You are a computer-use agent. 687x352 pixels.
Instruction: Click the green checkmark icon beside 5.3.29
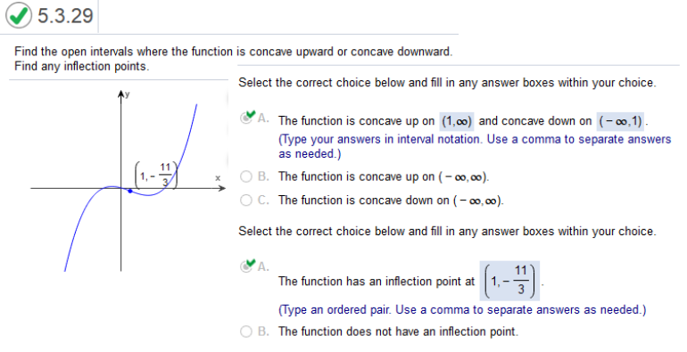(19, 16)
